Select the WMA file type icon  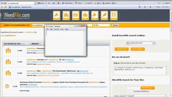95,16
